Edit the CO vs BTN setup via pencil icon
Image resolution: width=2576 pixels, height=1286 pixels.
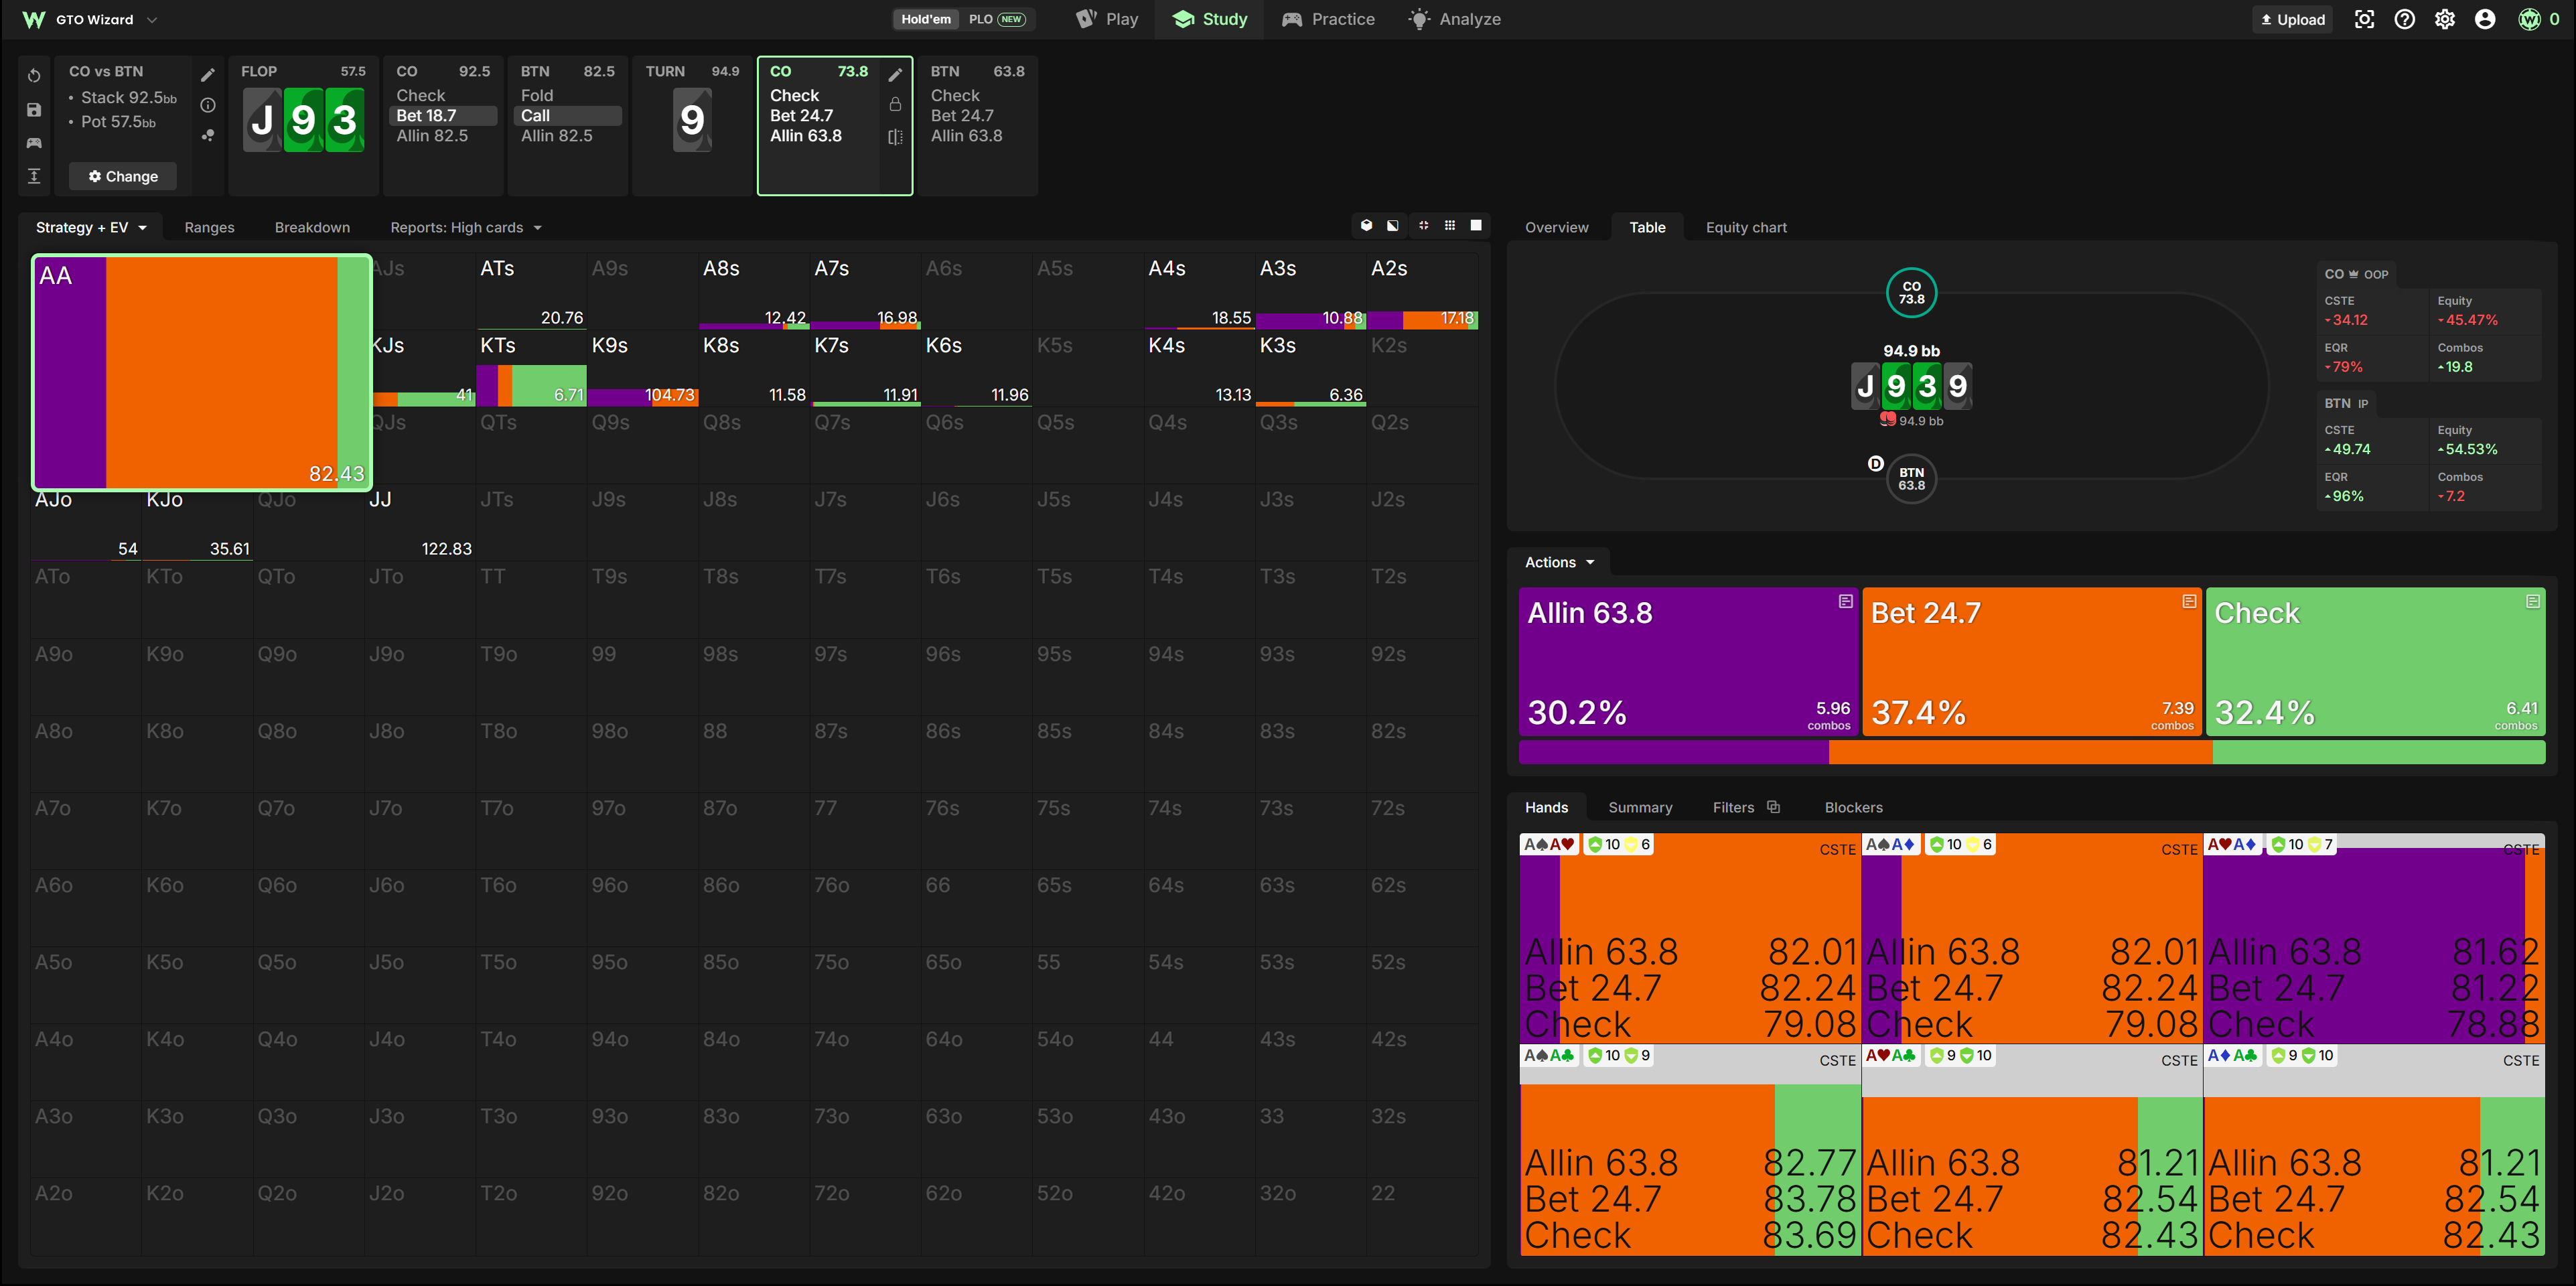pyautogui.click(x=208, y=75)
